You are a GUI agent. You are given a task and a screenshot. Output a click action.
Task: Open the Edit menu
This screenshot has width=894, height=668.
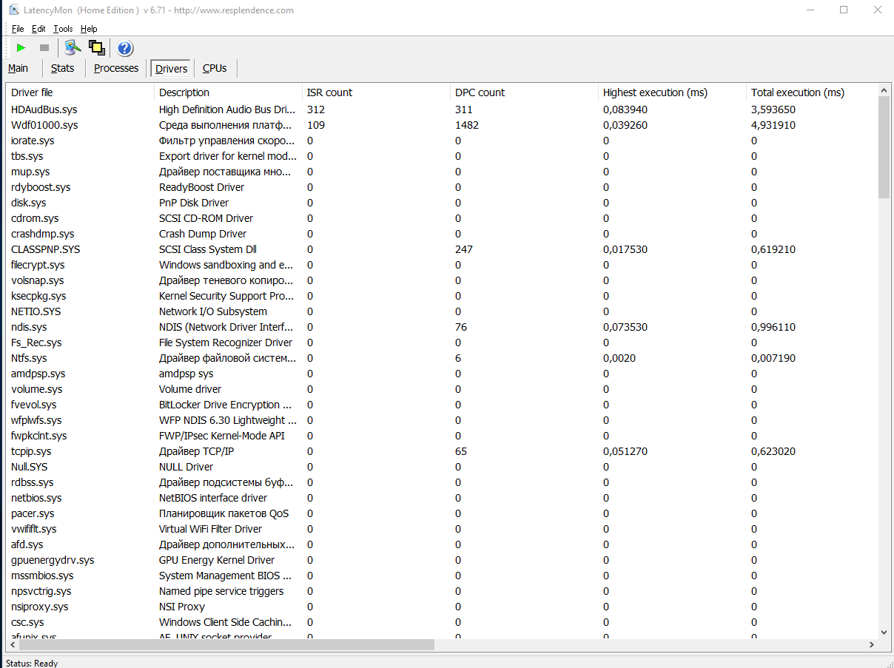38,29
